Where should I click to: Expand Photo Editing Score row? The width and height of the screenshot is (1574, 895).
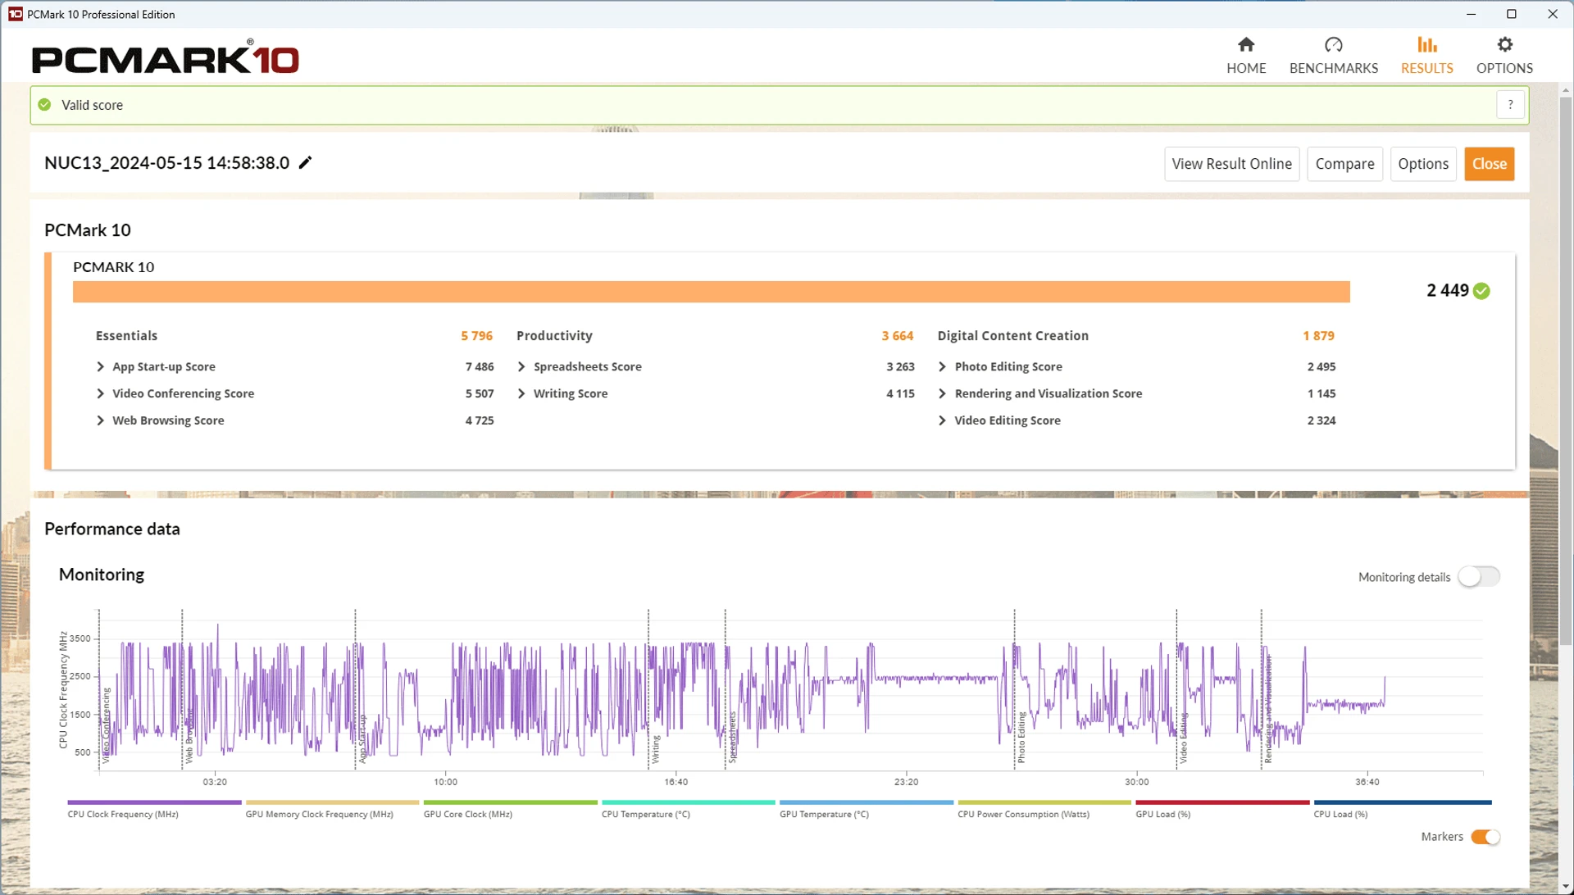click(x=942, y=366)
